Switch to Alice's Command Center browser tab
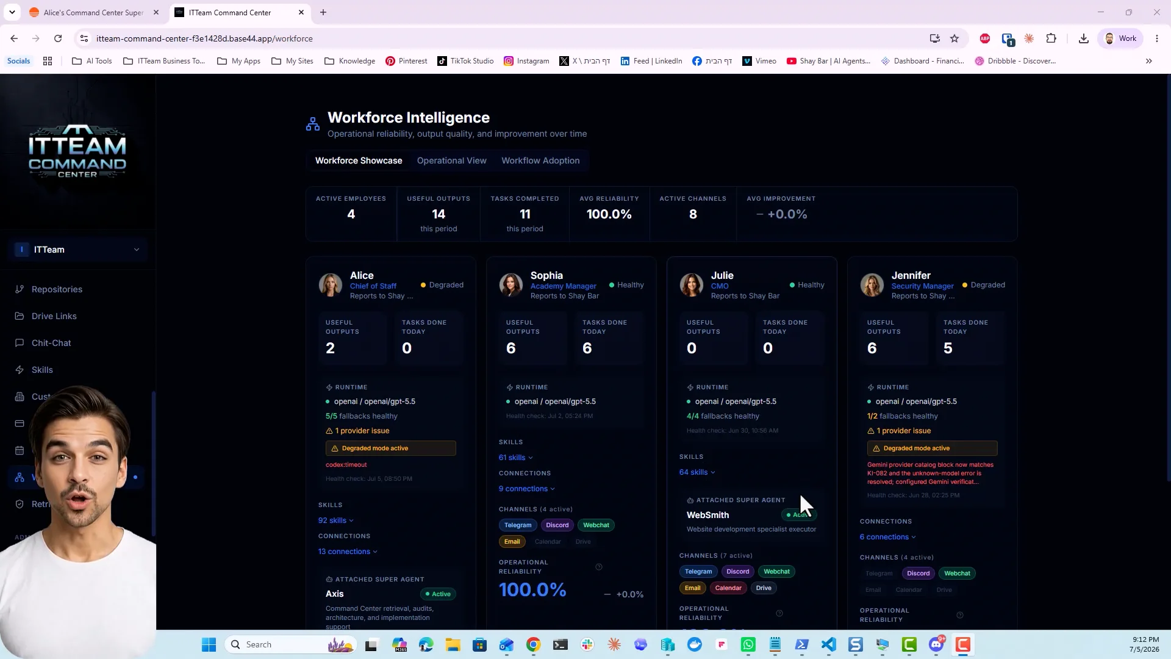The image size is (1171, 659). [x=94, y=12]
